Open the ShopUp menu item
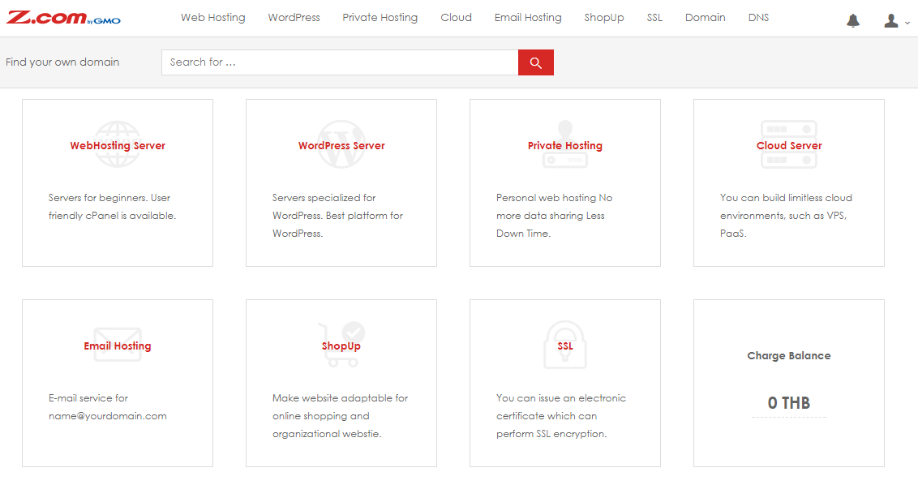 [604, 18]
